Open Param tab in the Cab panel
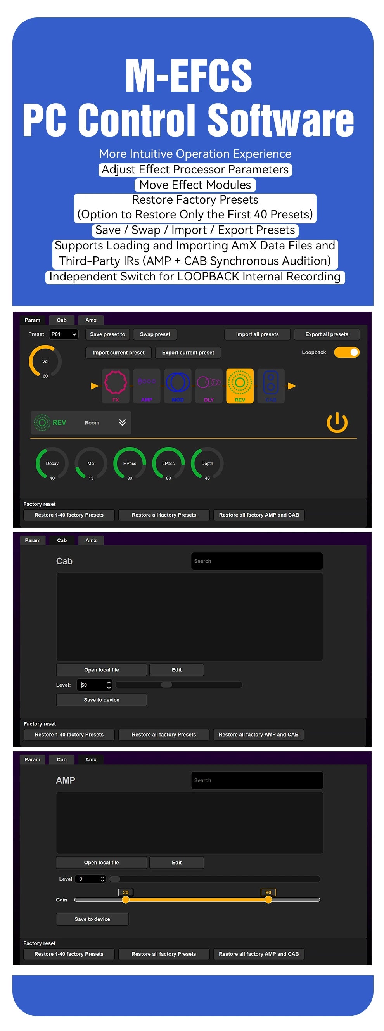Image resolution: width=384 pixels, height=1031 pixels. pyautogui.click(x=33, y=540)
